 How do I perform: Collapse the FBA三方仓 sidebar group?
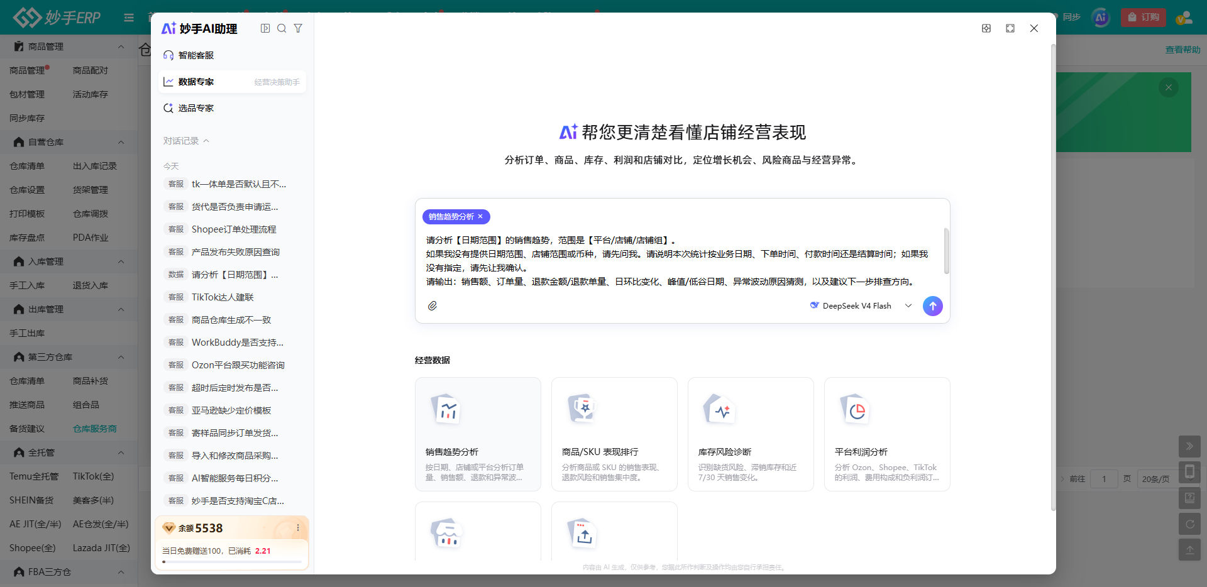coord(121,572)
